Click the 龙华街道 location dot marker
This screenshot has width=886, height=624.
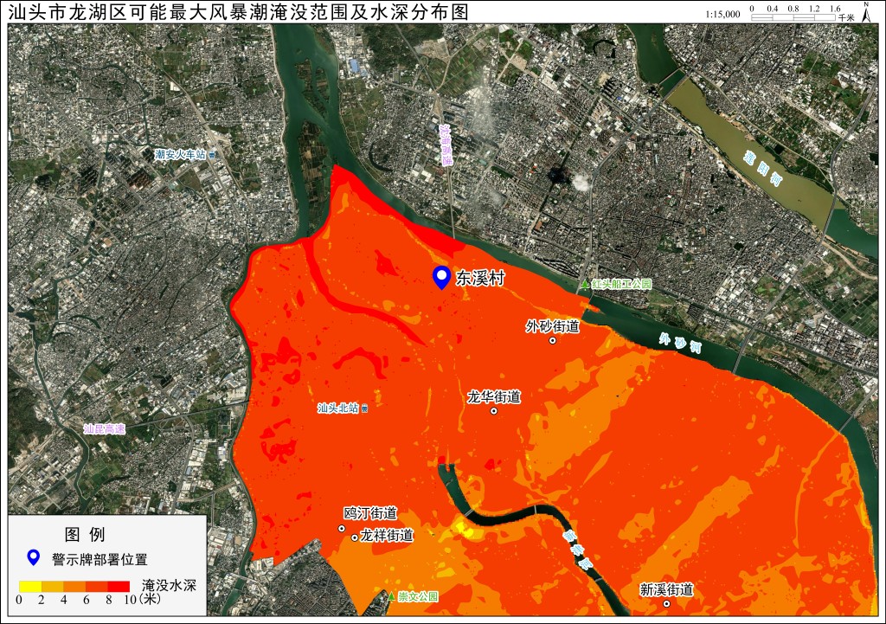pyautogui.click(x=493, y=411)
